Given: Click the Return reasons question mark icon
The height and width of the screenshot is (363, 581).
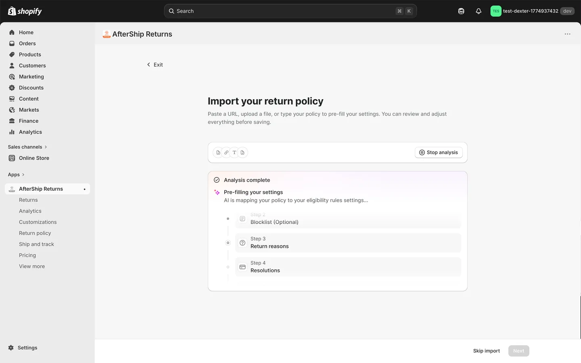Looking at the screenshot, I should coord(242,243).
